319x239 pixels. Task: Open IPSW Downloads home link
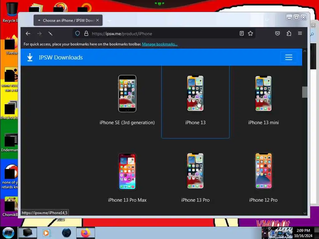(x=61, y=58)
